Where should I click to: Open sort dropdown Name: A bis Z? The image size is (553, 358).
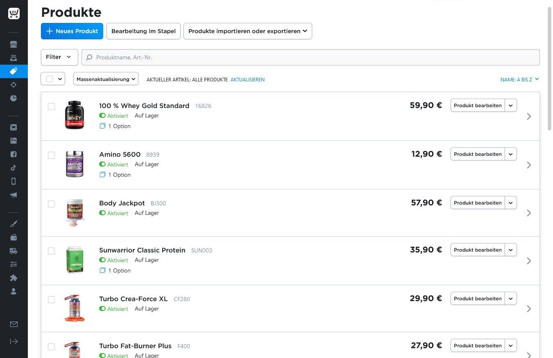click(x=519, y=79)
